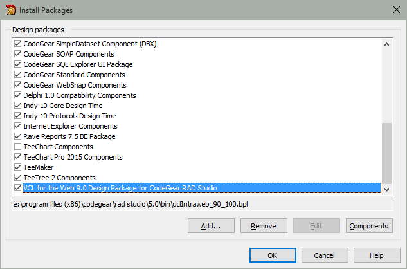Uncheck CodeGear SOAP Components checkbox
The image size is (407, 269).
tap(17, 54)
